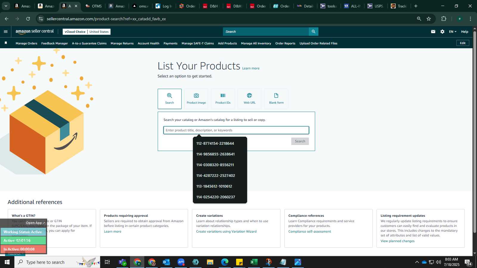Open Order Reports menu item
This screenshot has height=268, width=477.
pyautogui.click(x=285, y=43)
